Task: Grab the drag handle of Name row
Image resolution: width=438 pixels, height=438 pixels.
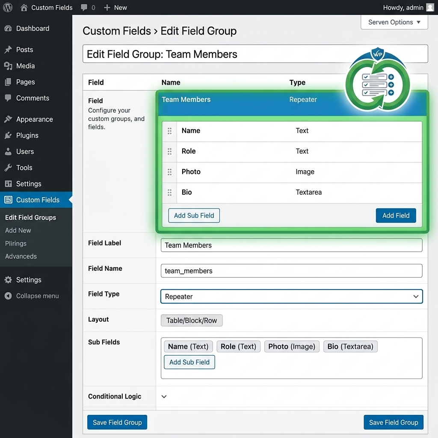Action: [169, 131]
